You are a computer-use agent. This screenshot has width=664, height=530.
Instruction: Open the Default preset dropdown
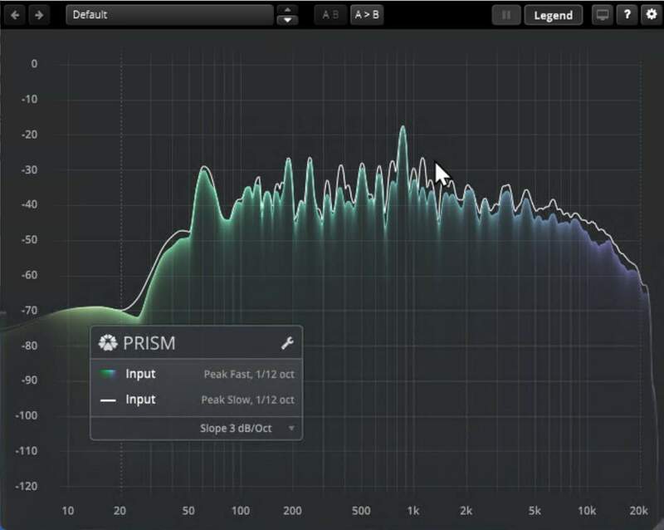coord(169,15)
